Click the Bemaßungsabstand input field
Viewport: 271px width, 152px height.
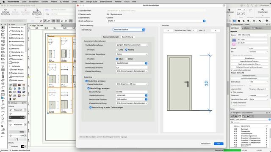pos(132,68)
